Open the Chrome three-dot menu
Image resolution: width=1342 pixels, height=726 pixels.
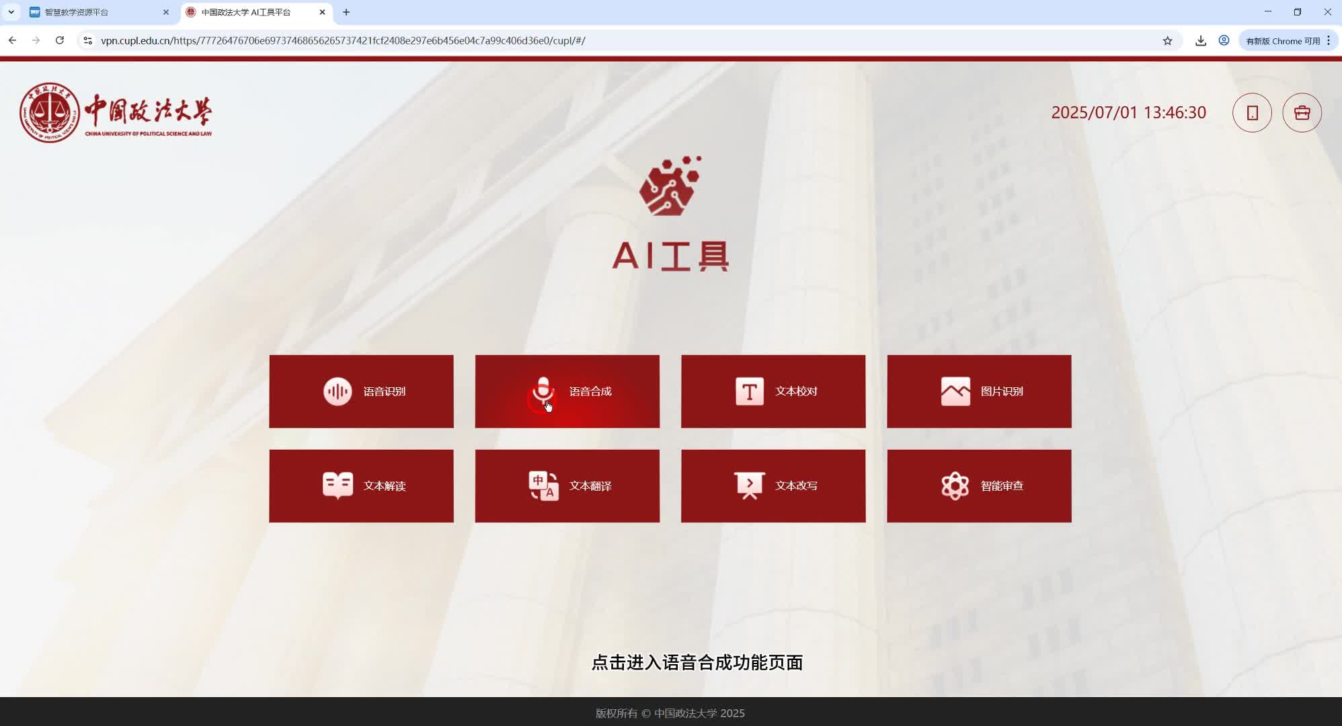1329,40
